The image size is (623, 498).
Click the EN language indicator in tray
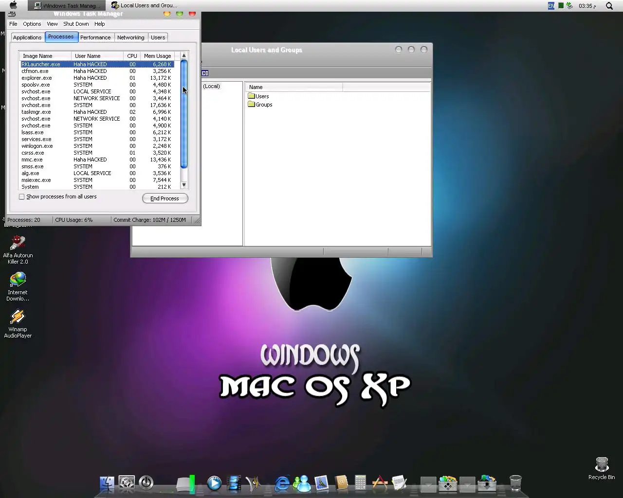[x=551, y=6]
